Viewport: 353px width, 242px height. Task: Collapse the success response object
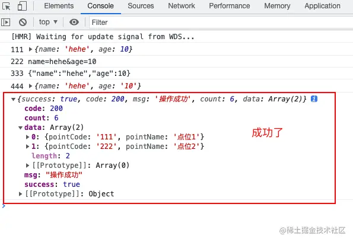point(13,99)
